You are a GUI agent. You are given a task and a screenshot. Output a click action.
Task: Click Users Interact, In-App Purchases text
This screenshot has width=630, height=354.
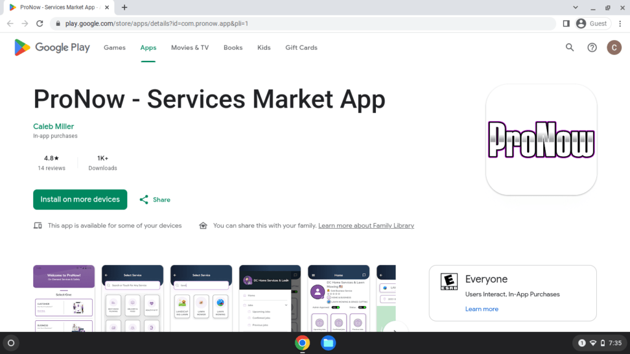512,294
